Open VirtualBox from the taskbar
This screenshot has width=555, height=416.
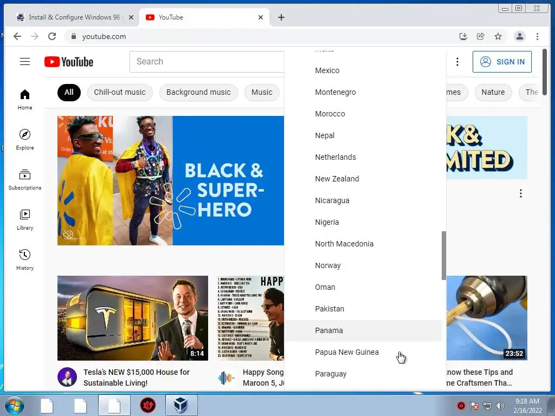(x=181, y=405)
